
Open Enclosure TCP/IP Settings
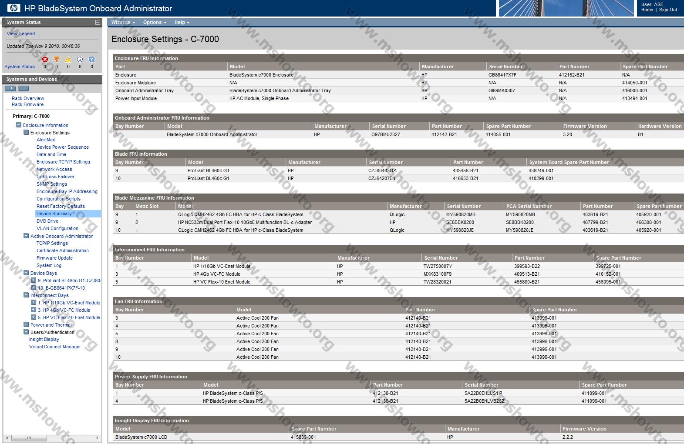[x=63, y=162]
